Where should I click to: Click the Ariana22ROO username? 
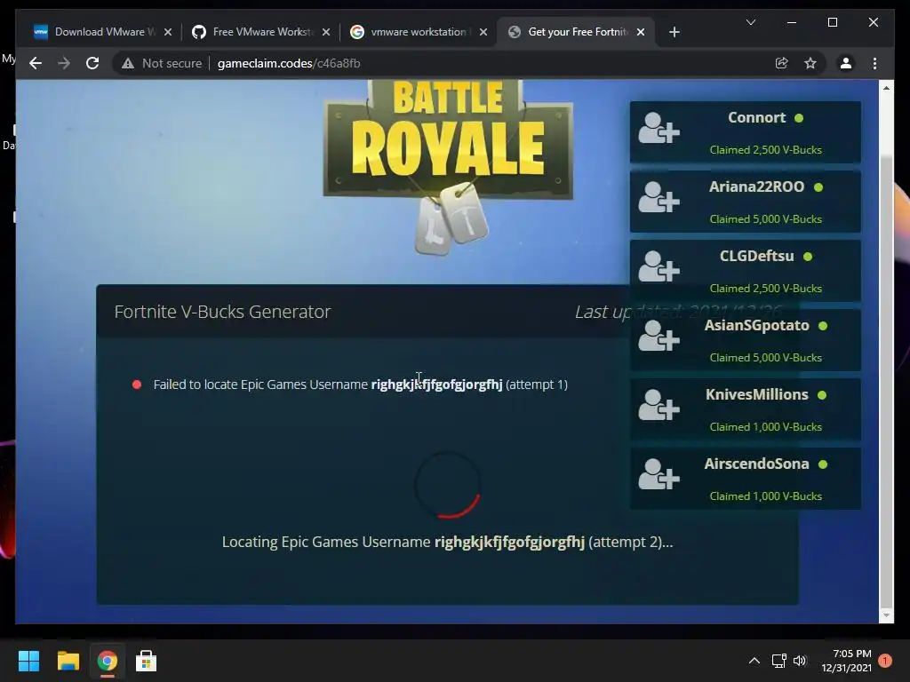coord(757,186)
